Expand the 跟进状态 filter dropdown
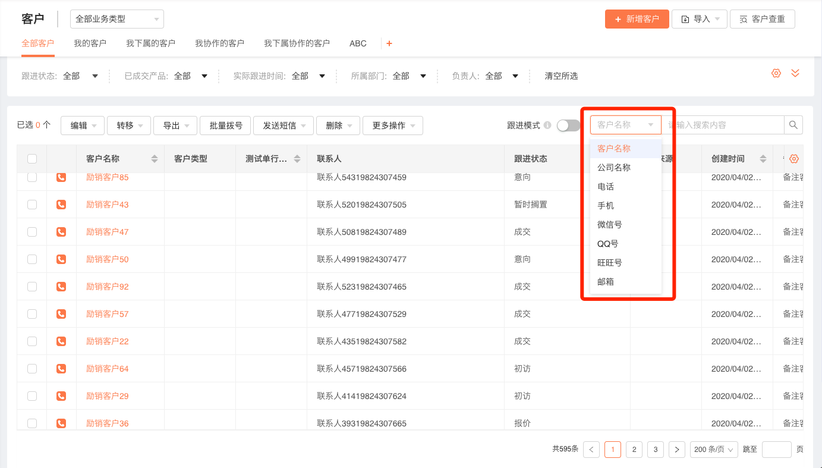This screenshot has height=468, width=822. tap(95, 76)
